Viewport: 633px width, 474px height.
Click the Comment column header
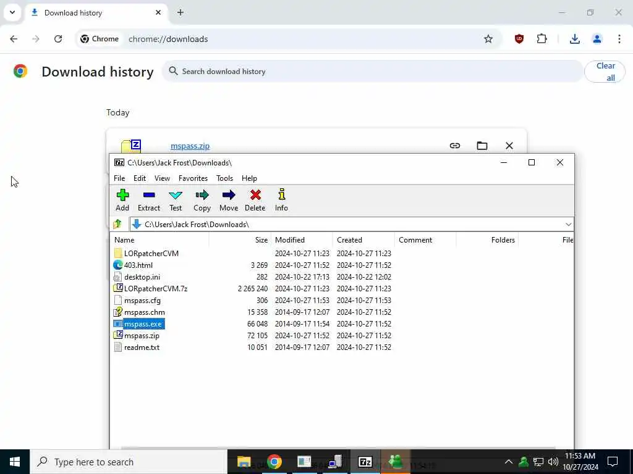click(x=425, y=240)
